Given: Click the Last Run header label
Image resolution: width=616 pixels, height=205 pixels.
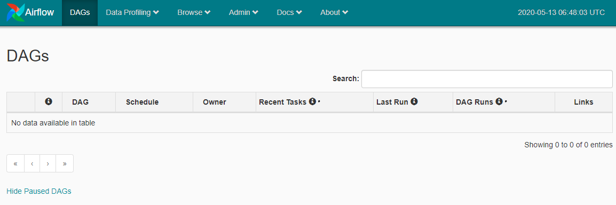Looking at the screenshot, I should (392, 102).
